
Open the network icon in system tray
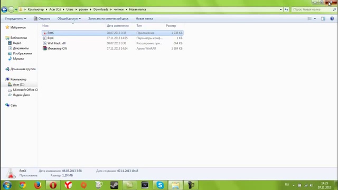point(306,185)
